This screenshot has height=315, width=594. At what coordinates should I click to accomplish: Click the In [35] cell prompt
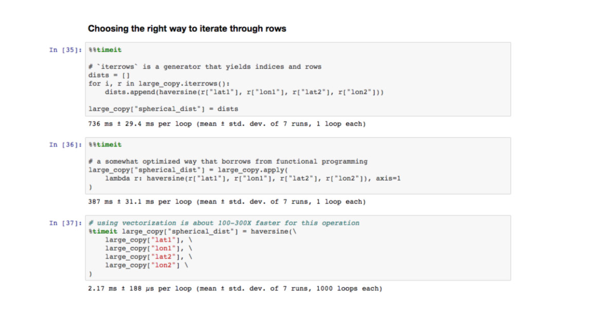point(65,50)
